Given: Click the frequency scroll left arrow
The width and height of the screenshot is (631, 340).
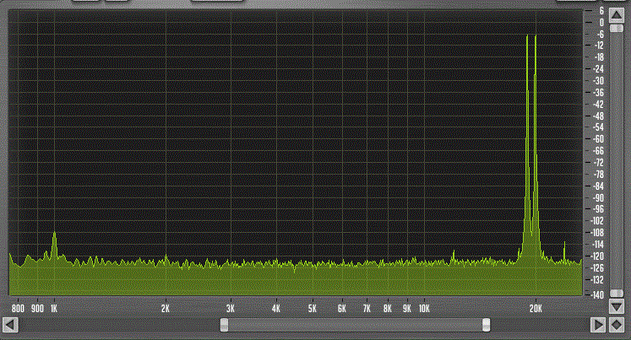Looking at the screenshot, I should click(x=10, y=325).
